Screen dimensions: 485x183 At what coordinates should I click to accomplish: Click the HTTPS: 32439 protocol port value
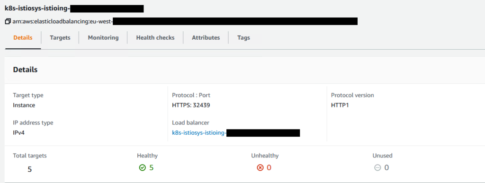(191, 105)
